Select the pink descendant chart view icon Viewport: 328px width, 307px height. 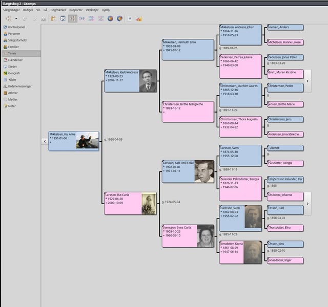click(101, 19)
